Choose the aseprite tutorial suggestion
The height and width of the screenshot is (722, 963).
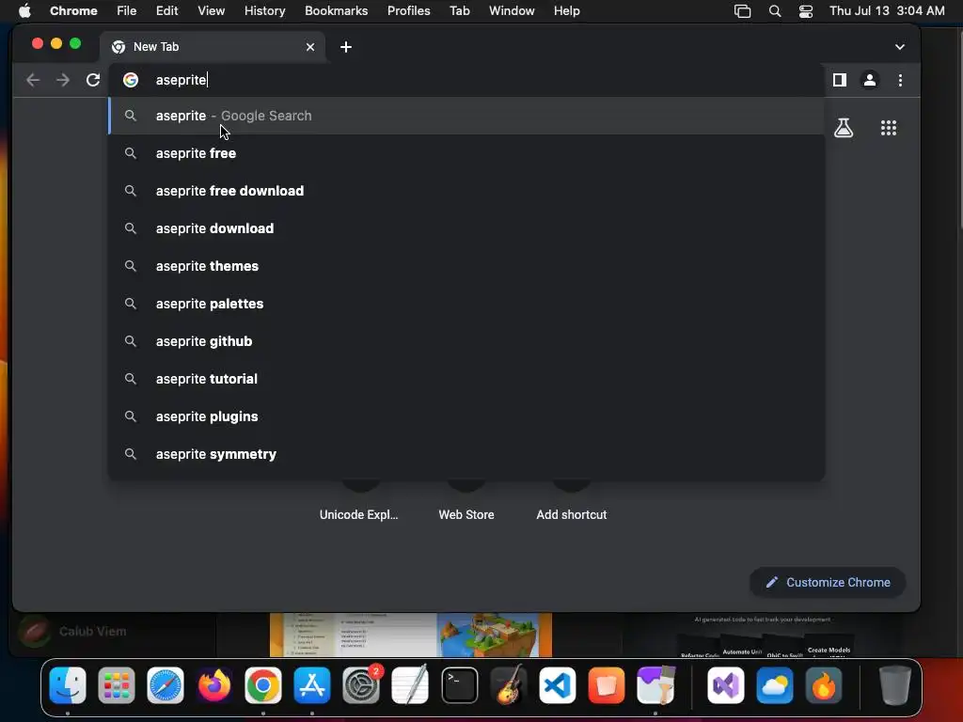pos(466,379)
